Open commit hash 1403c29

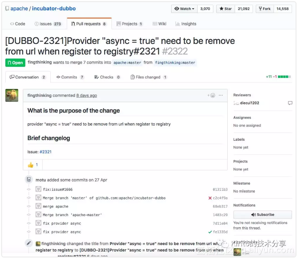[x=220, y=215]
